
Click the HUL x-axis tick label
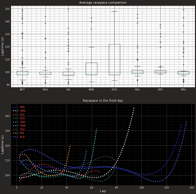137,90
